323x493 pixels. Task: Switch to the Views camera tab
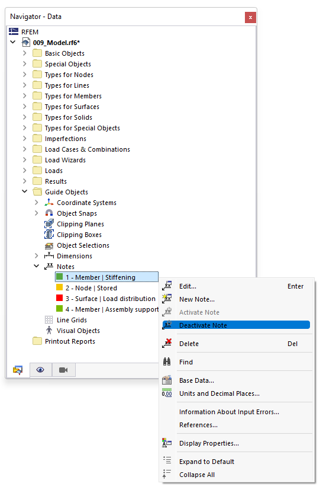point(63,370)
